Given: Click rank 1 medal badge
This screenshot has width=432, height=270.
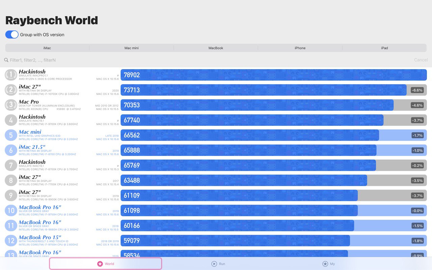Looking at the screenshot, I should pos(11,75).
